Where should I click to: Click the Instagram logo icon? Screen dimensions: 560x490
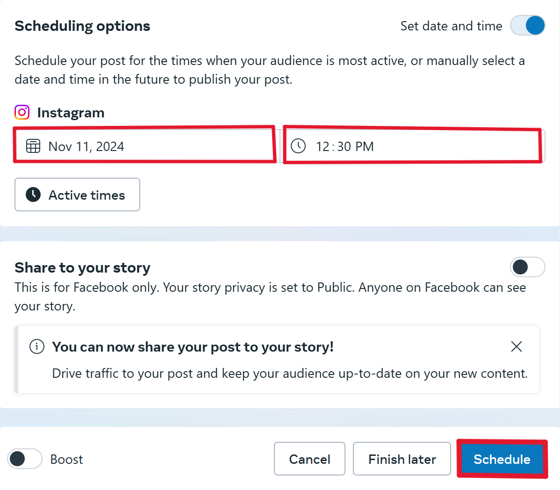tap(22, 112)
